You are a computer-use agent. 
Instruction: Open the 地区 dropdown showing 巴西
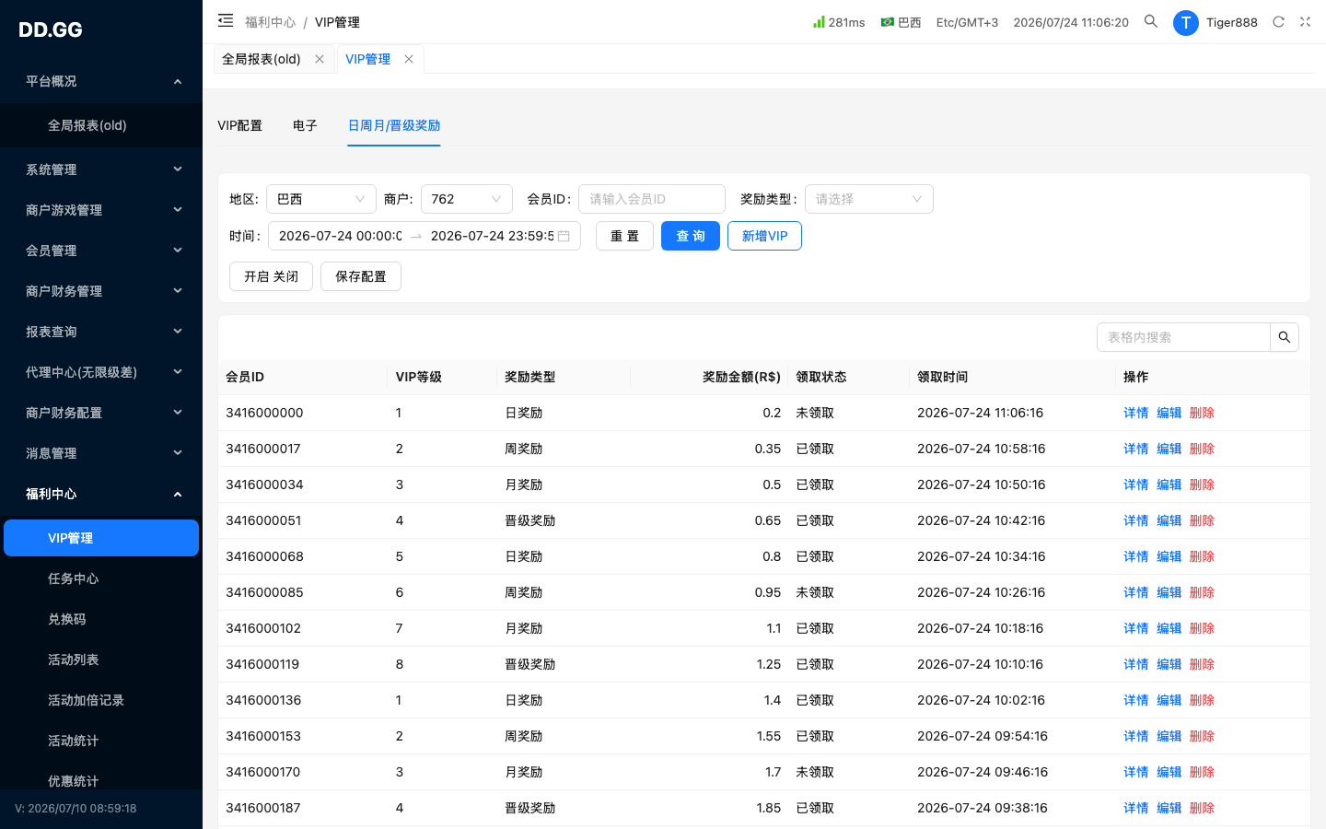click(x=321, y=199)
